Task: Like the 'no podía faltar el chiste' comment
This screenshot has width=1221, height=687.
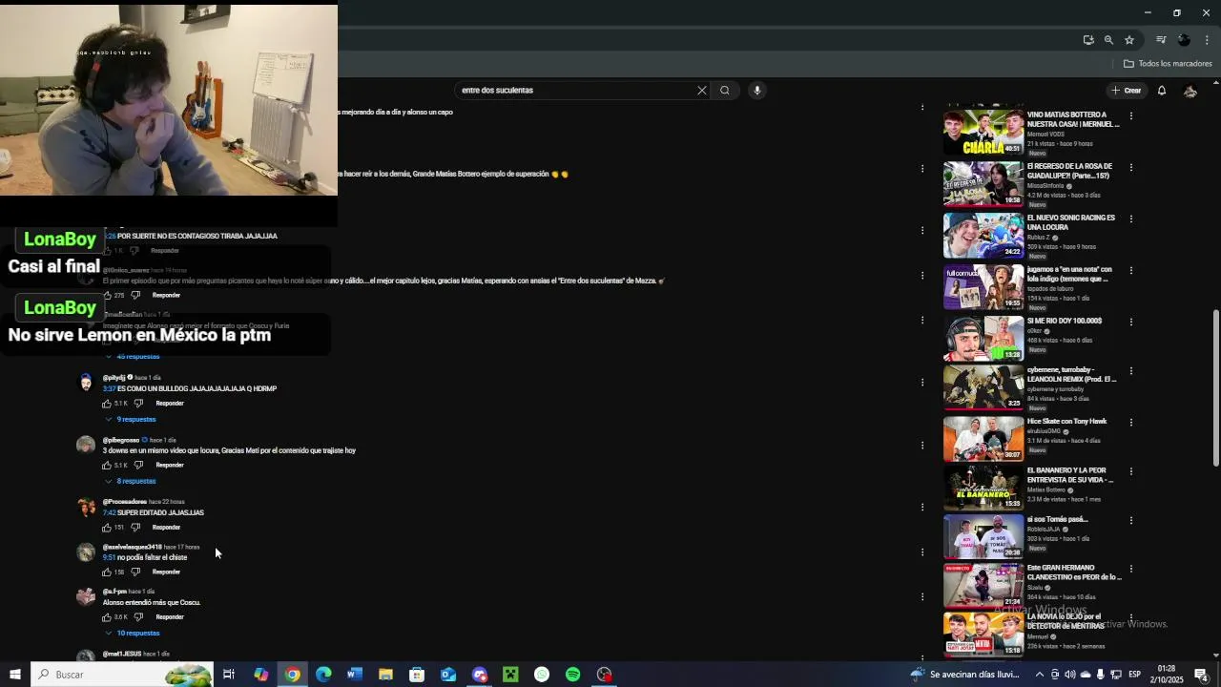Action: (107, 572)
